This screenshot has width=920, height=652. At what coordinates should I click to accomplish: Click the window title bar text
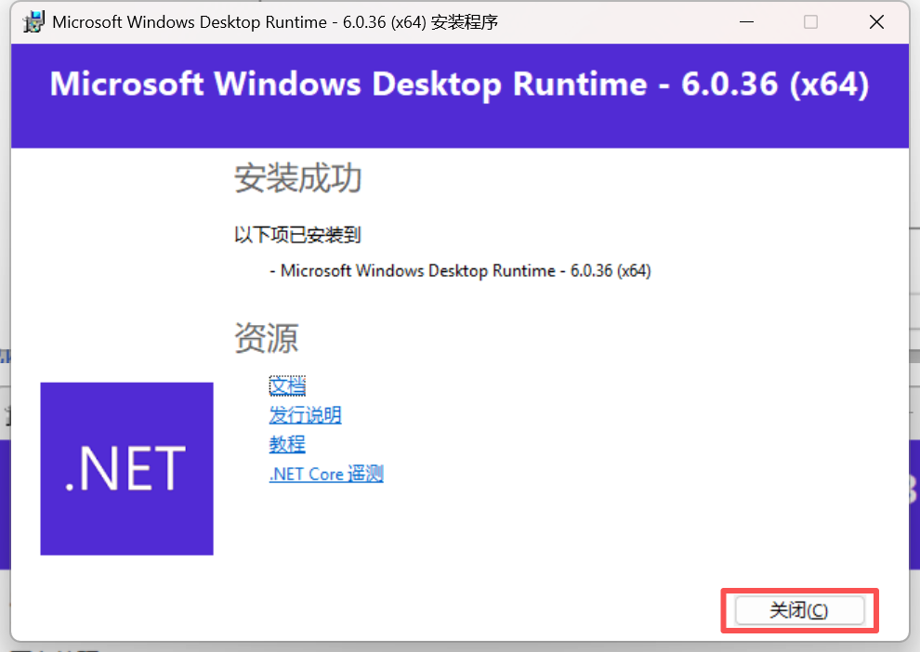[x=275, y=22]
